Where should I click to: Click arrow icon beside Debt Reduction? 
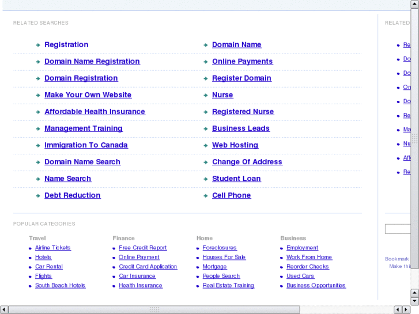click(38, 196)
